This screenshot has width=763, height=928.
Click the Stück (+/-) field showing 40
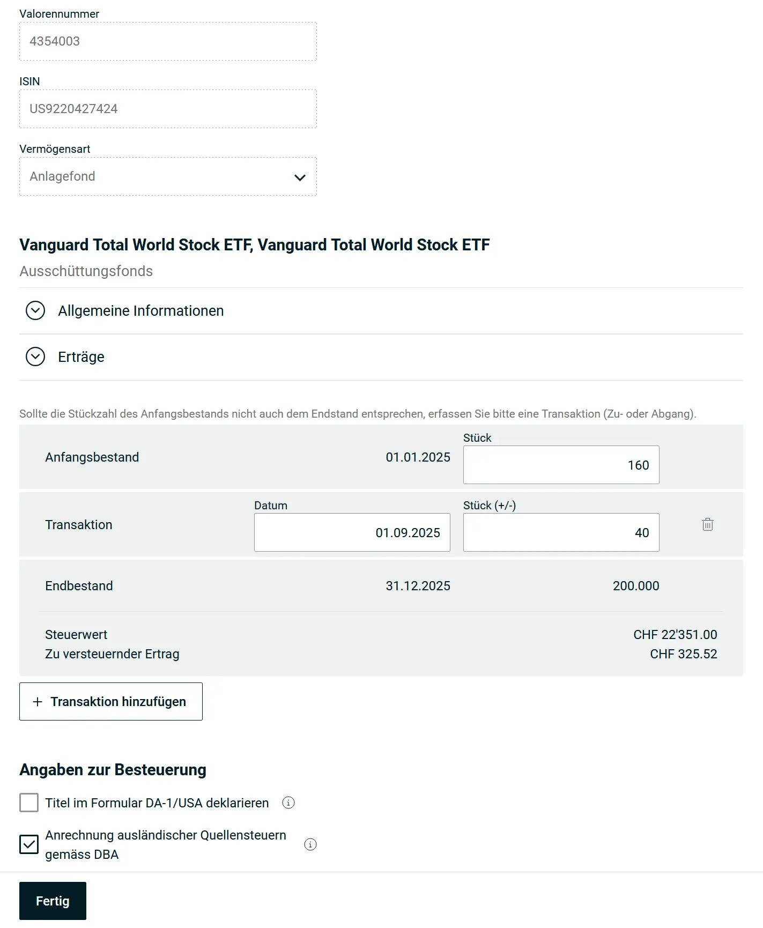point(560,532)
